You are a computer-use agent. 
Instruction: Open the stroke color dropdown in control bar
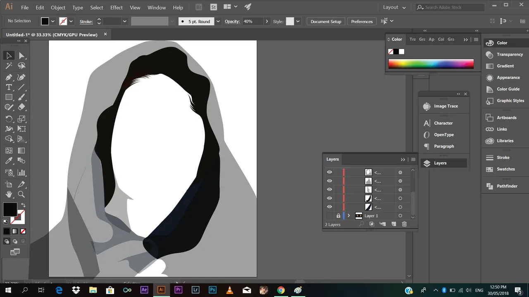coord(71,21)
